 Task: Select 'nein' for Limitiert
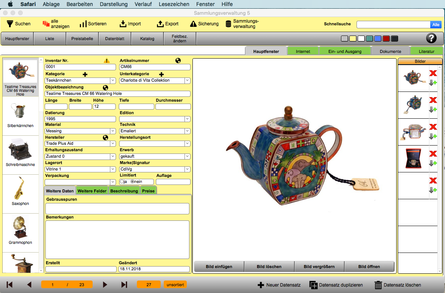tap(132, 181)
